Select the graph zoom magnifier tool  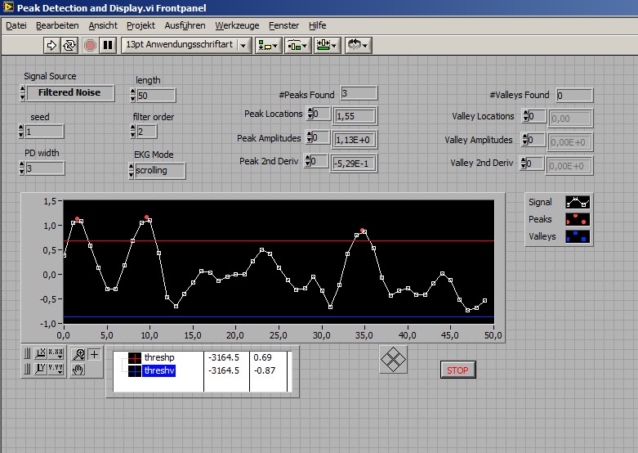tap(78, 354)
